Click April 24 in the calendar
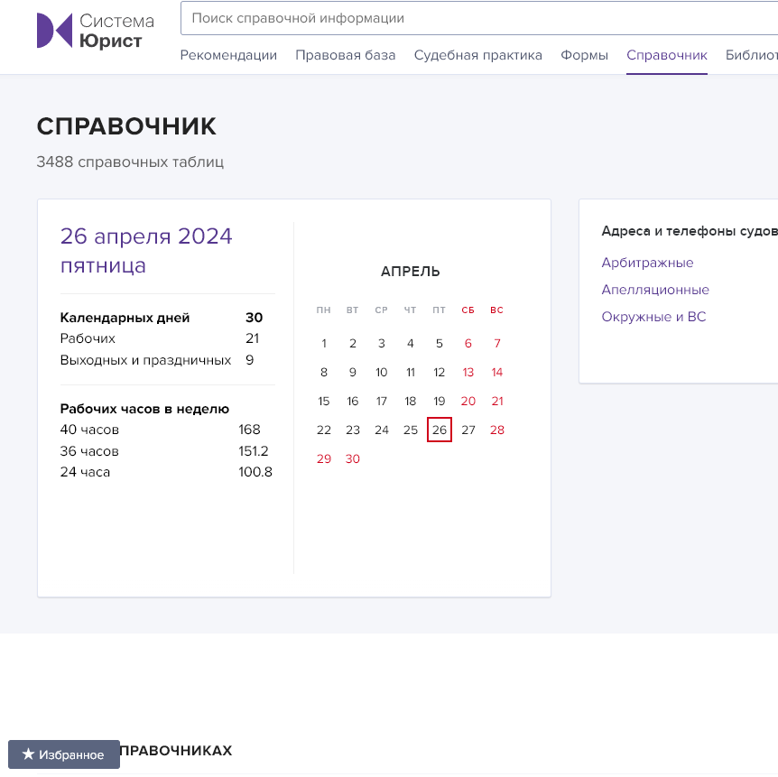 (x=381, y=430)
